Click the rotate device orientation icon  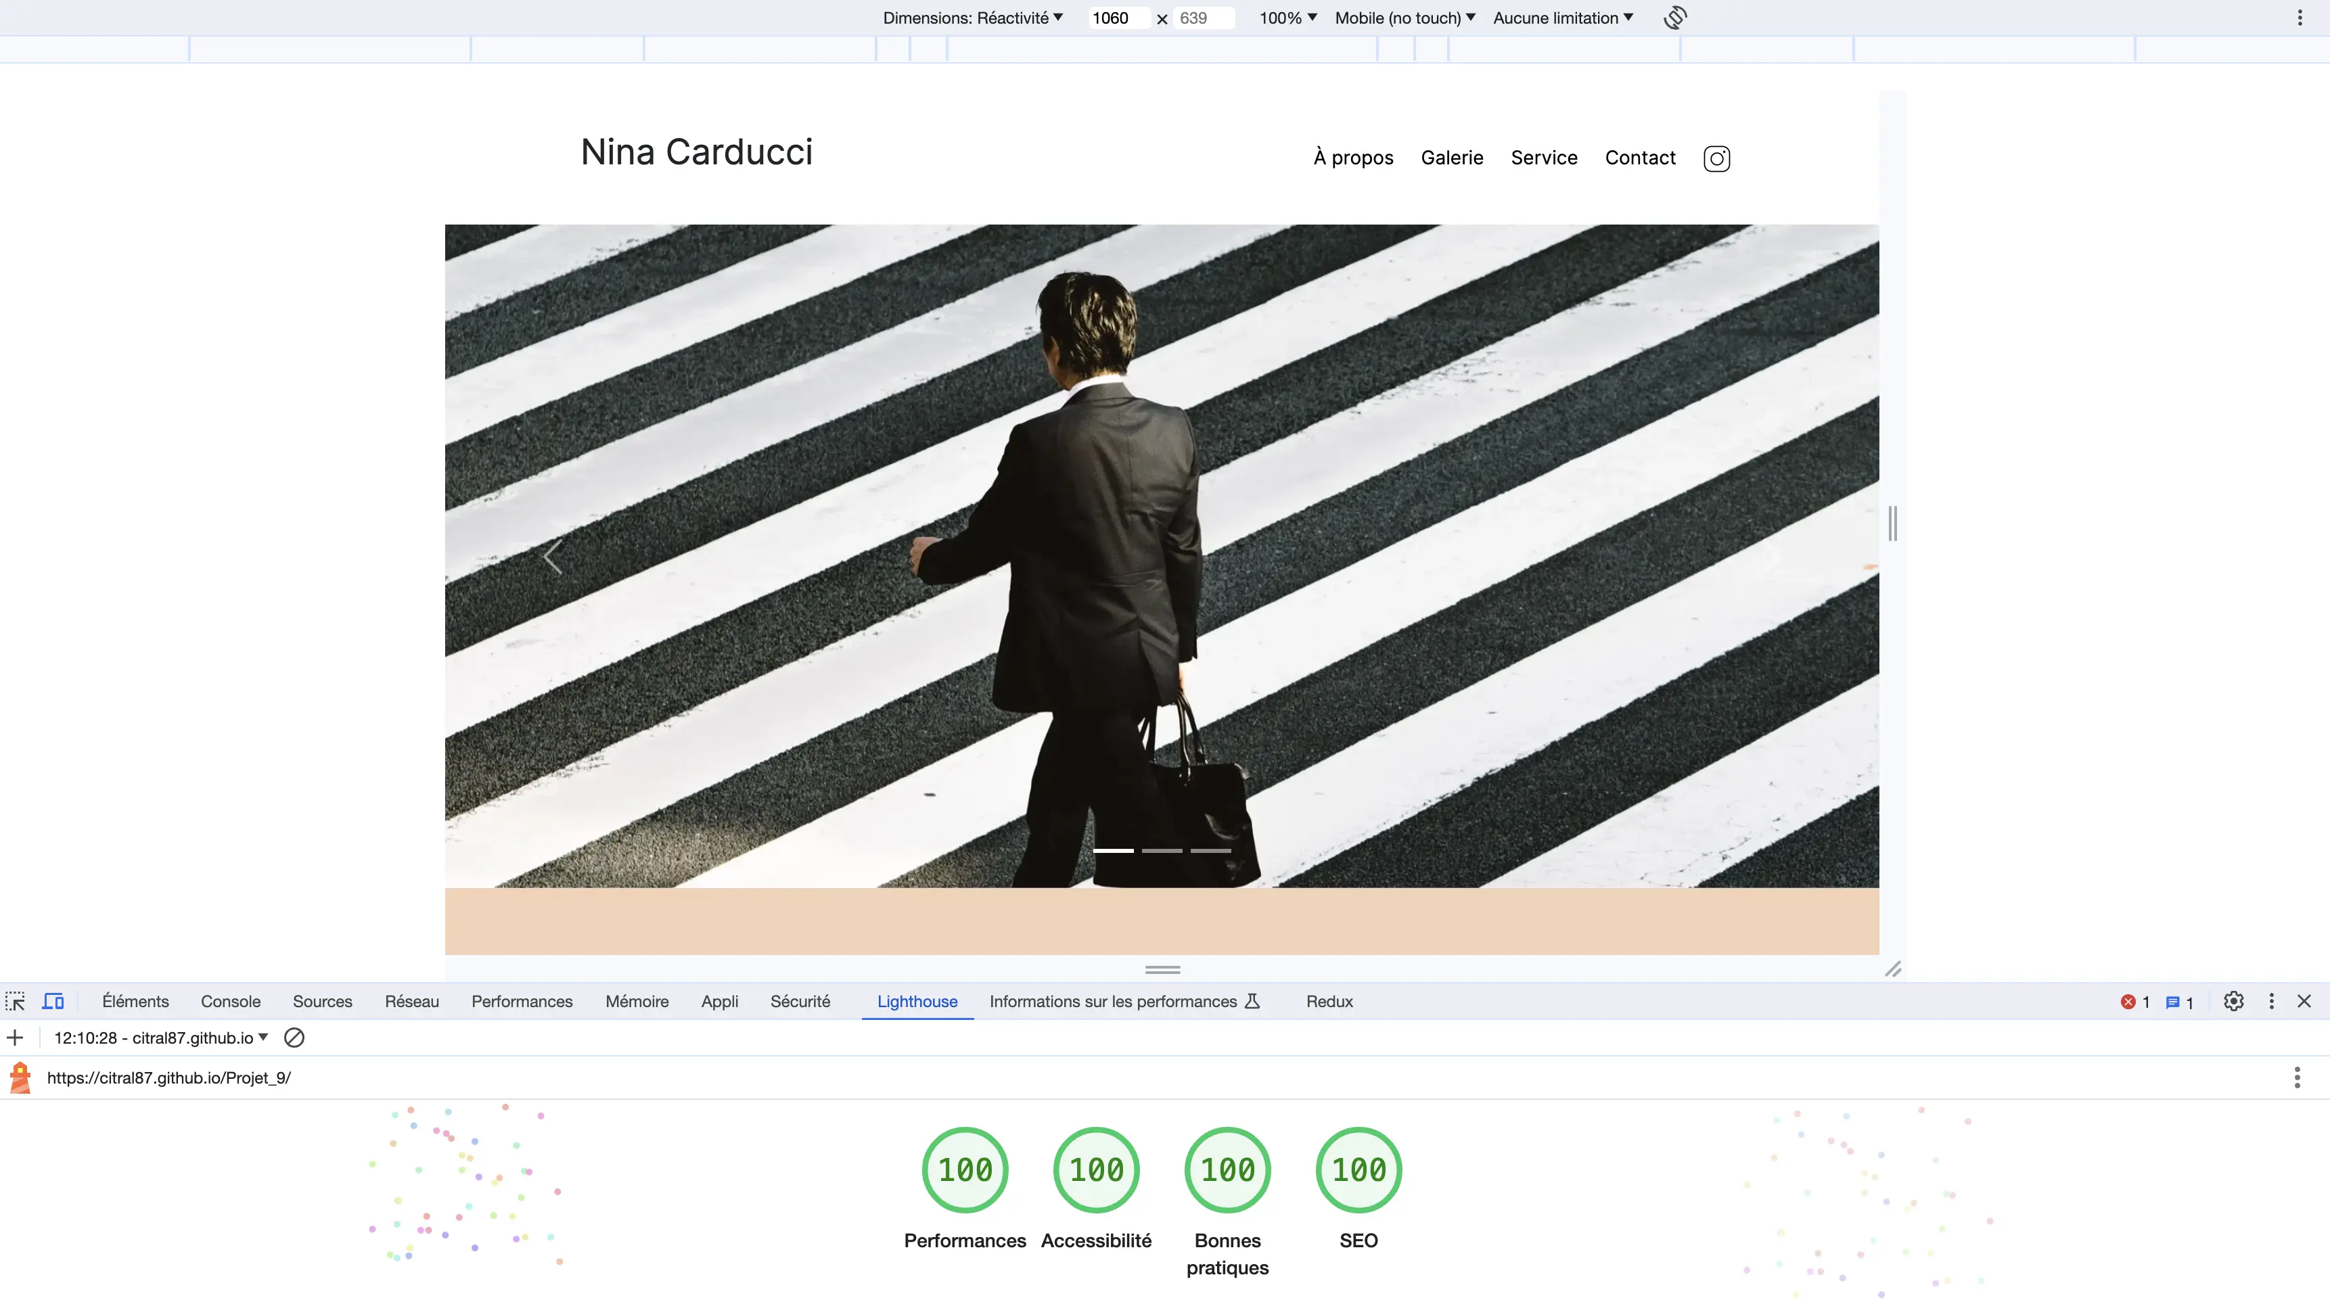coord(1674,18)
